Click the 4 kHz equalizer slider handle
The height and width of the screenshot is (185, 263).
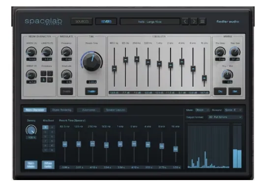coord(182,62)
